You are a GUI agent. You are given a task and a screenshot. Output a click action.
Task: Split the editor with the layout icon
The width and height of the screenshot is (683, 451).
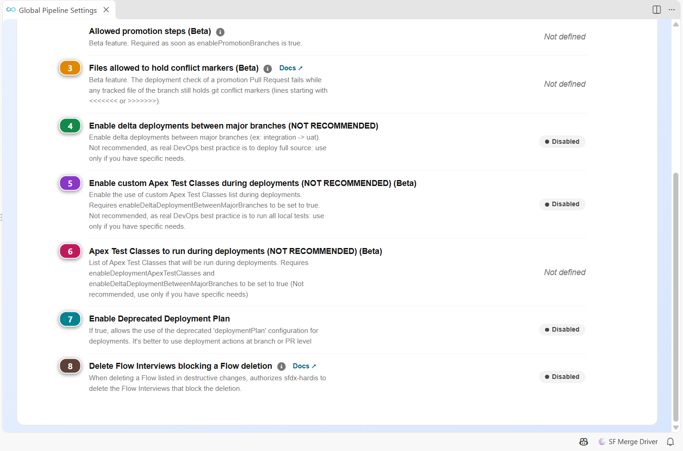(x=657, y=10)
